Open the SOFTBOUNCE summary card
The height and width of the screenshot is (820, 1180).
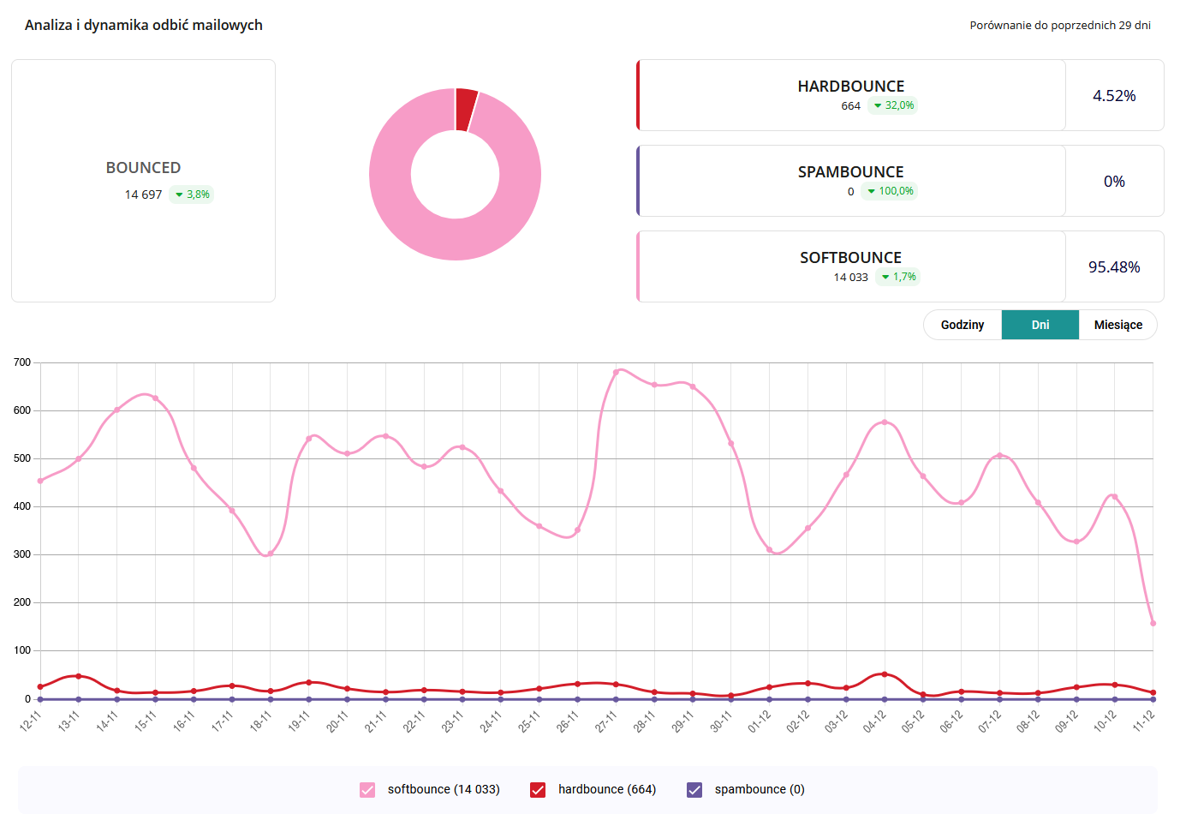click(851, 266)
